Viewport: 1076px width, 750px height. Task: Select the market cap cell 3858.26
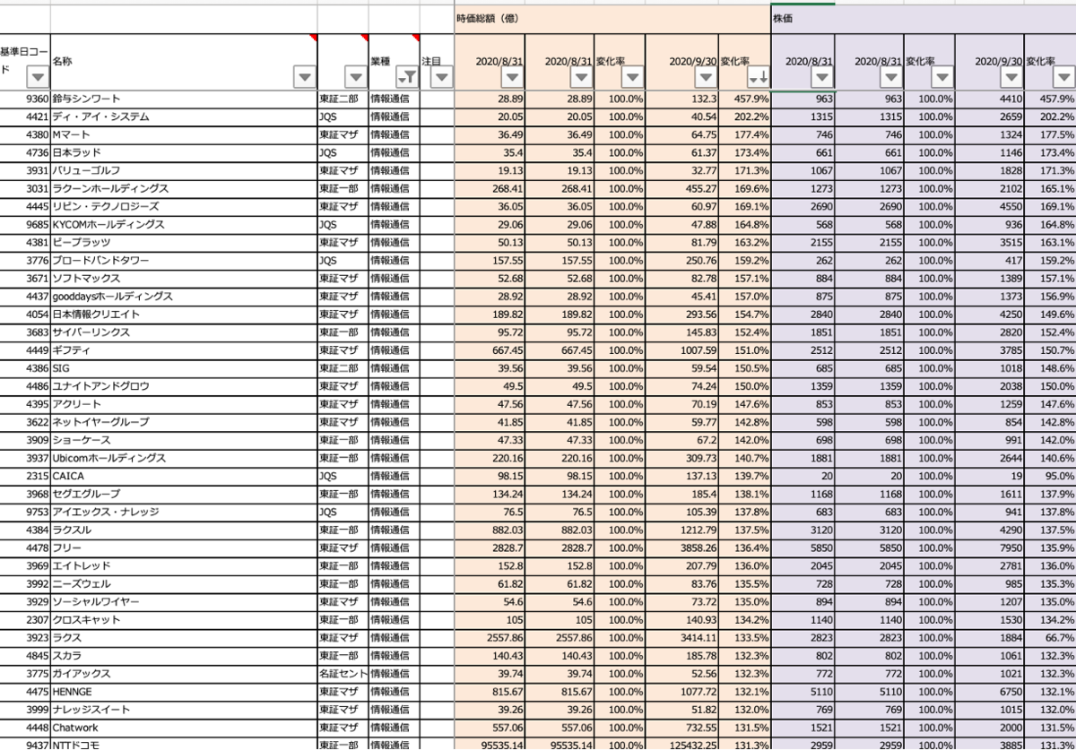(x=681, y=547)
